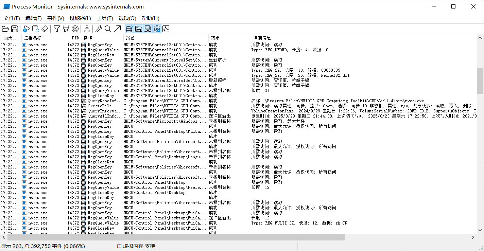Open the 编辑(E) menu

tap(34, 18)
